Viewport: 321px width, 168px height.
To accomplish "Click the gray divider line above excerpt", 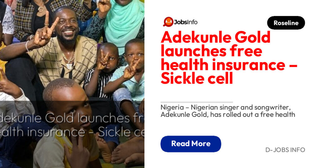I will click(197, 102).
